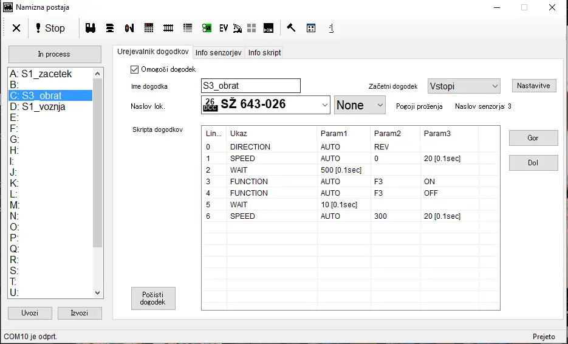
Task: Open the black POM programming icon
Action: 269,28
